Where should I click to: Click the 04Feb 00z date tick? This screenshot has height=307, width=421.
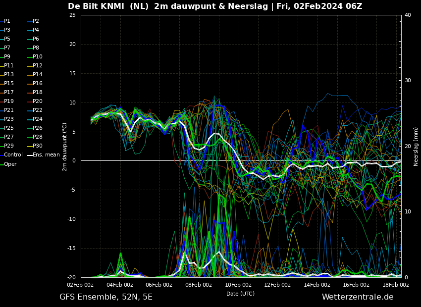pyautogui.click(x=120, y=285)
